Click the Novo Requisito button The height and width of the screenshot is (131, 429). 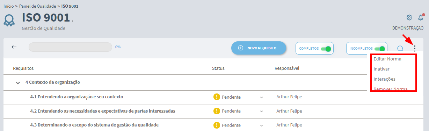point(259,48)
